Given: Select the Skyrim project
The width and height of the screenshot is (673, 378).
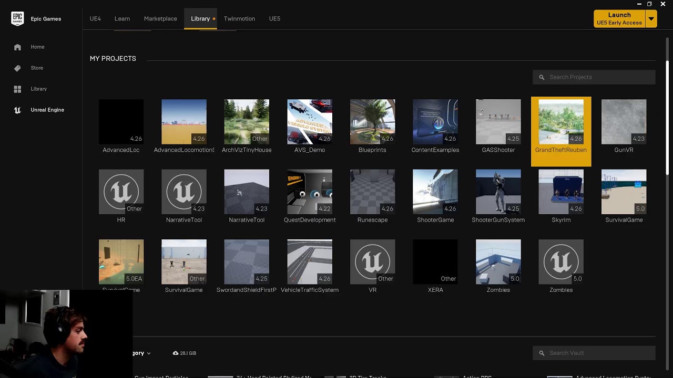Looking at the screenshot, I should pos(561,192).
